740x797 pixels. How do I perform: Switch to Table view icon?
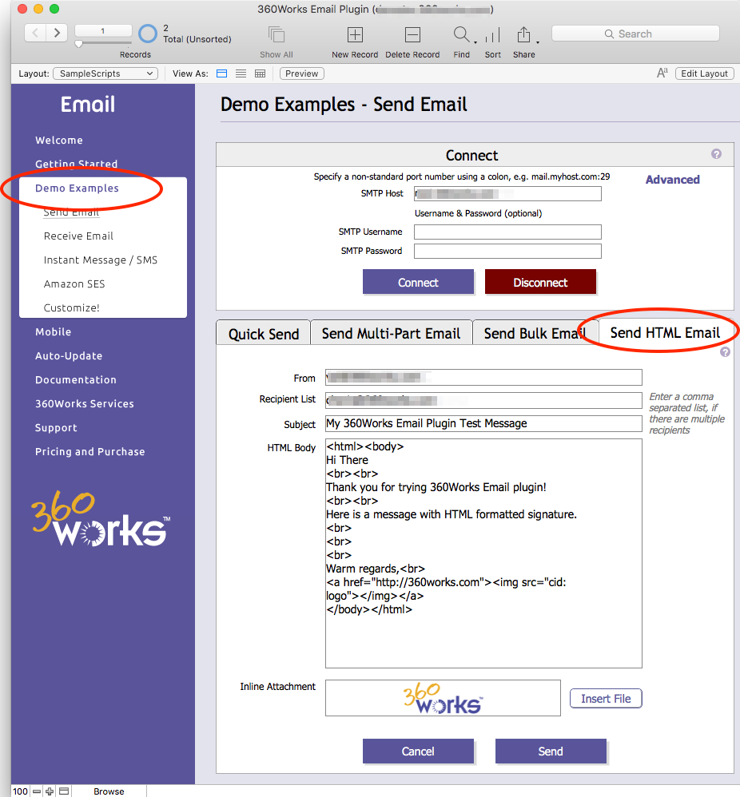pos(260,73)
